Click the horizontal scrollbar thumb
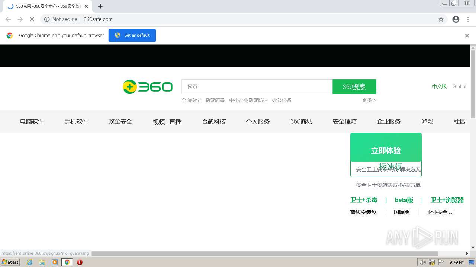Image resolution: width=476 pixels, height=267 pixels. click(265, 254)
